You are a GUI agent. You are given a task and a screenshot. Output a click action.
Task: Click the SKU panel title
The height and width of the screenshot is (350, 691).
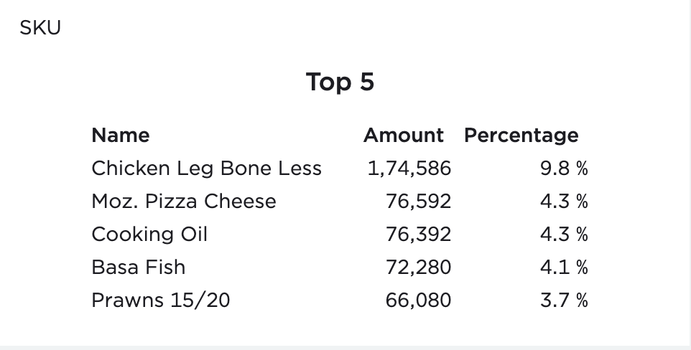pyautogui.click(x=40, y=28)
